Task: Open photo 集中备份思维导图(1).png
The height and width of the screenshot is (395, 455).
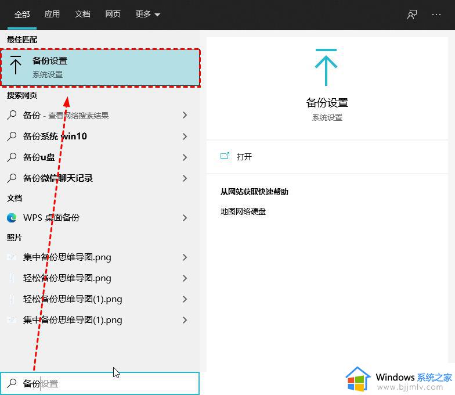Action: pyautogui.click(x=73, y=319)
